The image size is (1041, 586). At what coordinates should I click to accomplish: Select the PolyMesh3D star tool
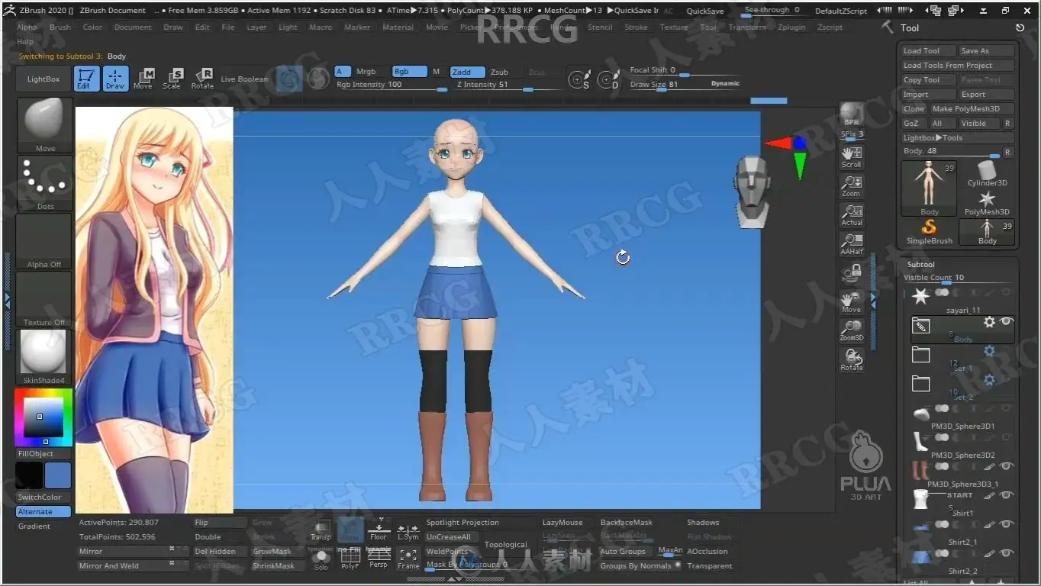(987, 203)
